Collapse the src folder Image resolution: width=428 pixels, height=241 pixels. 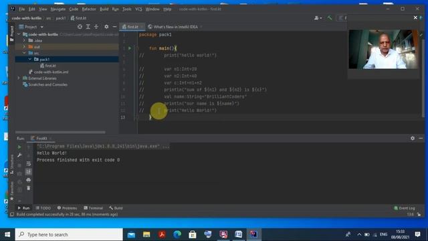point(24,53)
